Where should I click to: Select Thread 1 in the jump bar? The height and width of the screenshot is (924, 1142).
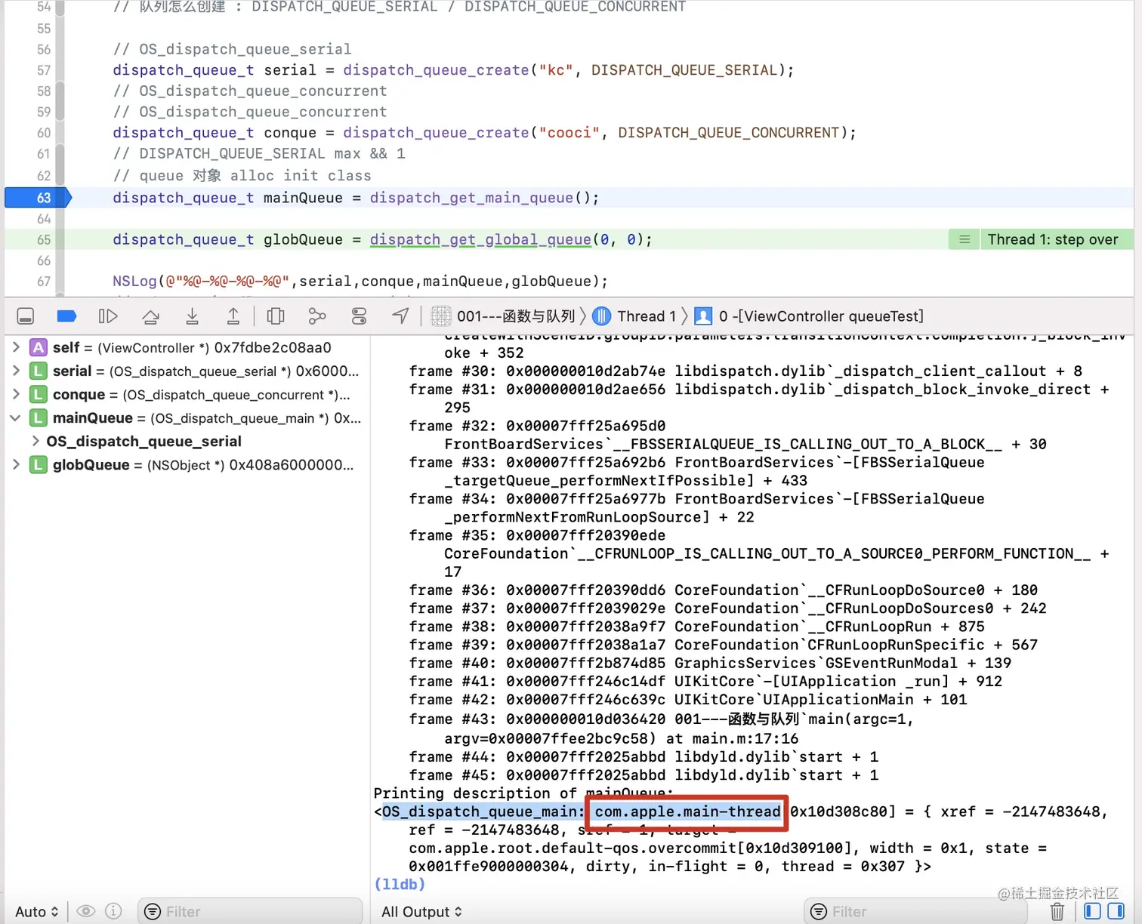(x=644, y=316)
